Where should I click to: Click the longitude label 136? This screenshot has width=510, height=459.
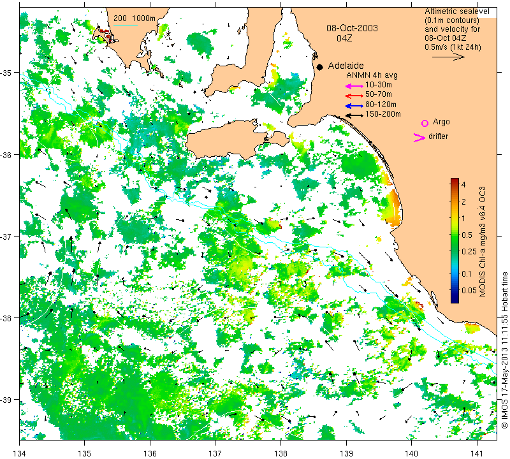[150, 453]
